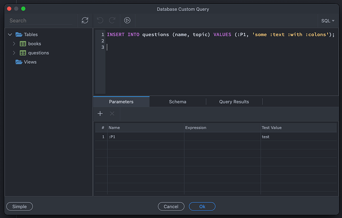Switch to the Parameters tab
342x218 pixels.
(x=121, y=102)
